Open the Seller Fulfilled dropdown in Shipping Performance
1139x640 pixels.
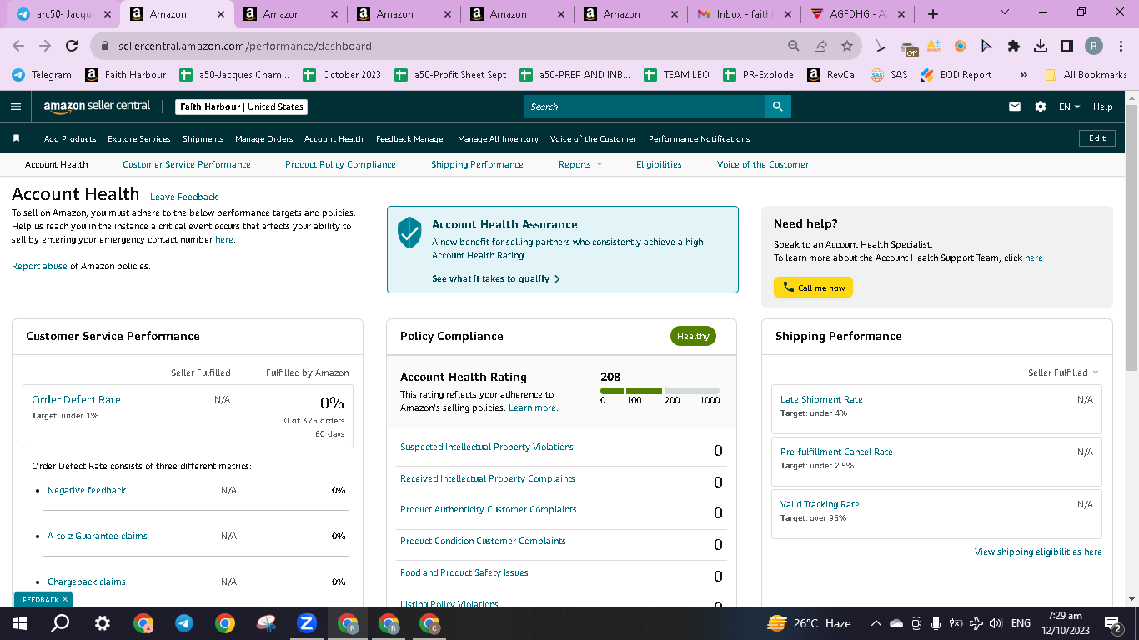click(x=1063, y=372)
